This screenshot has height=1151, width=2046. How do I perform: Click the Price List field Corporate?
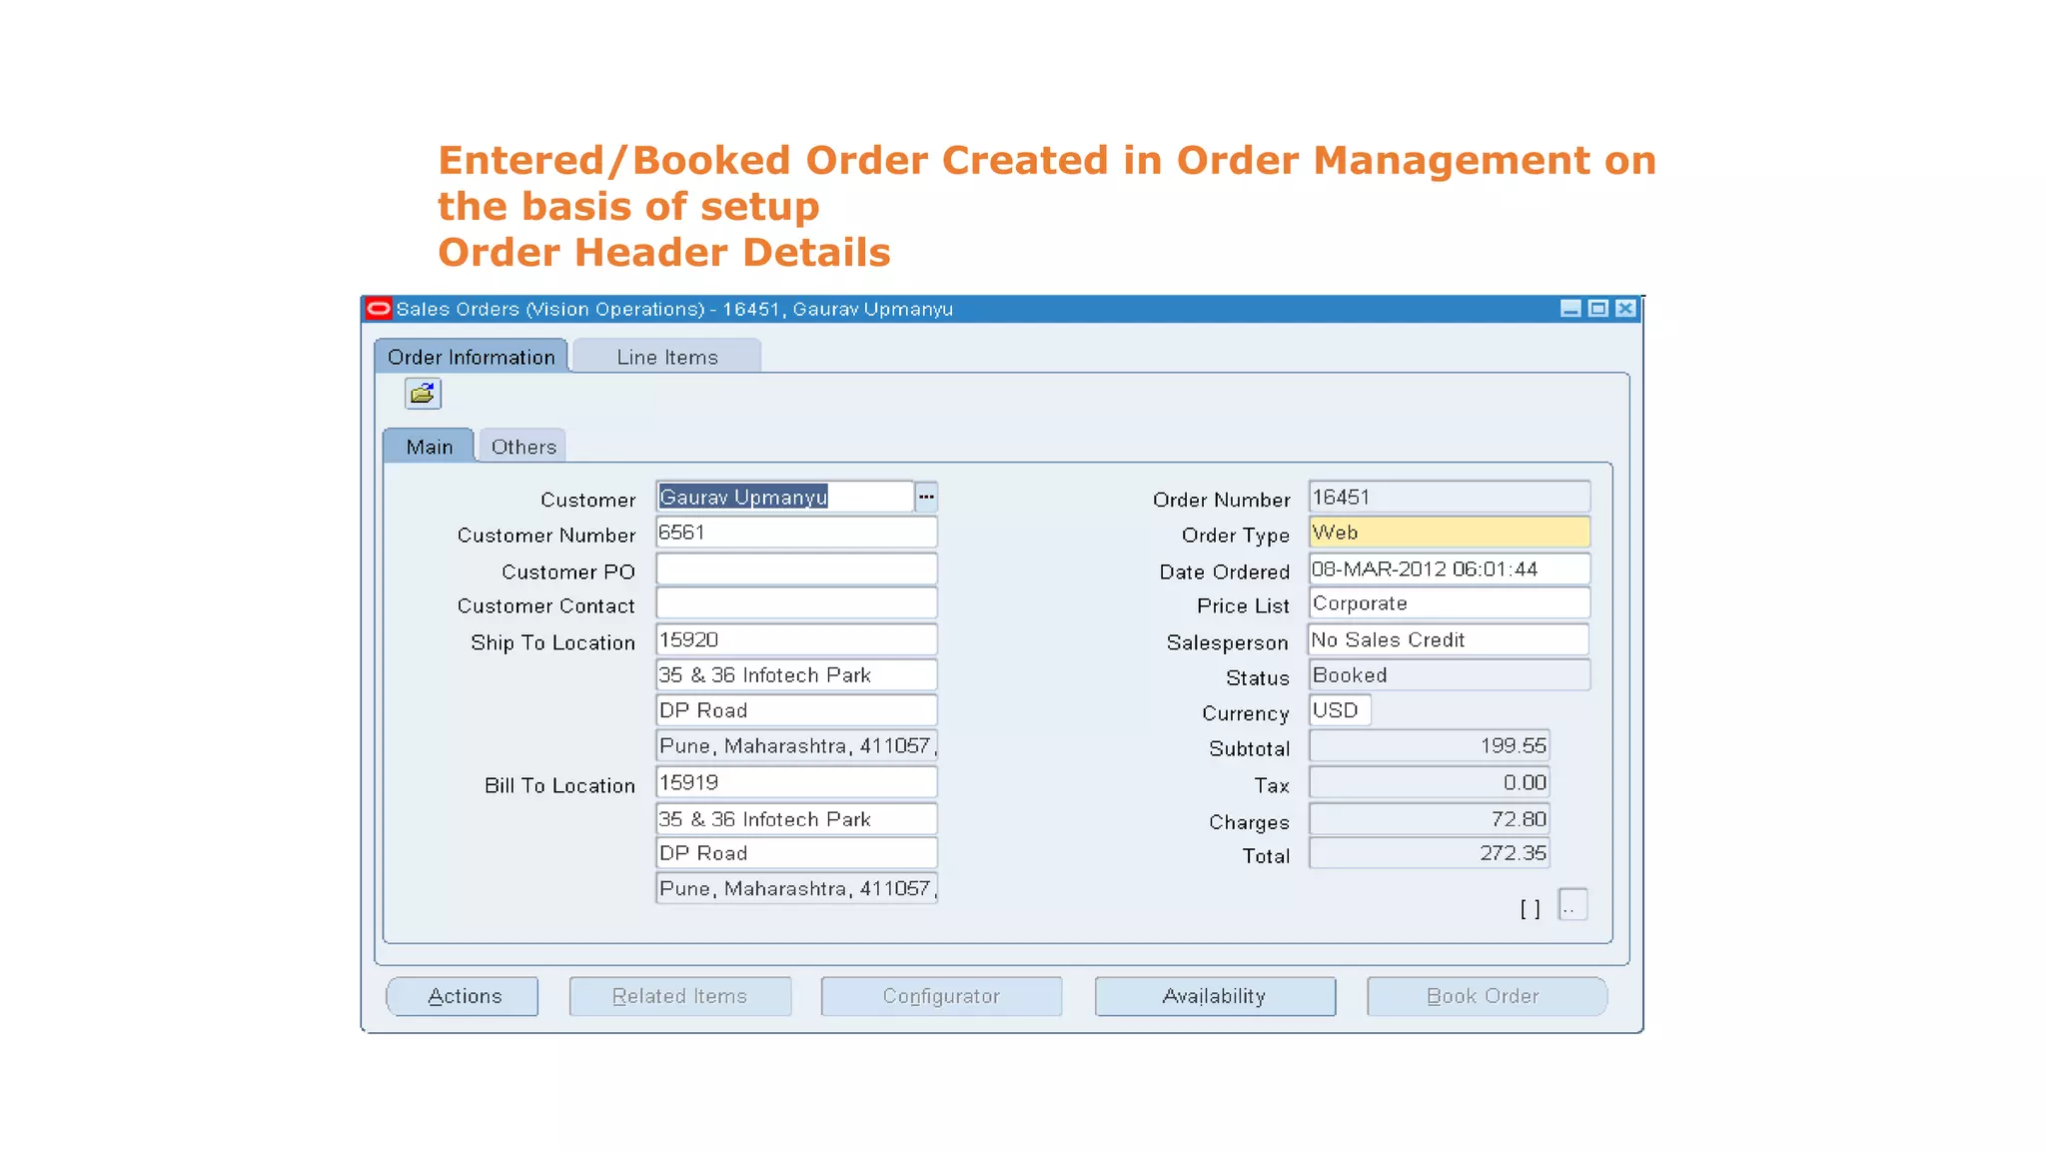[x=1450, y=603]
